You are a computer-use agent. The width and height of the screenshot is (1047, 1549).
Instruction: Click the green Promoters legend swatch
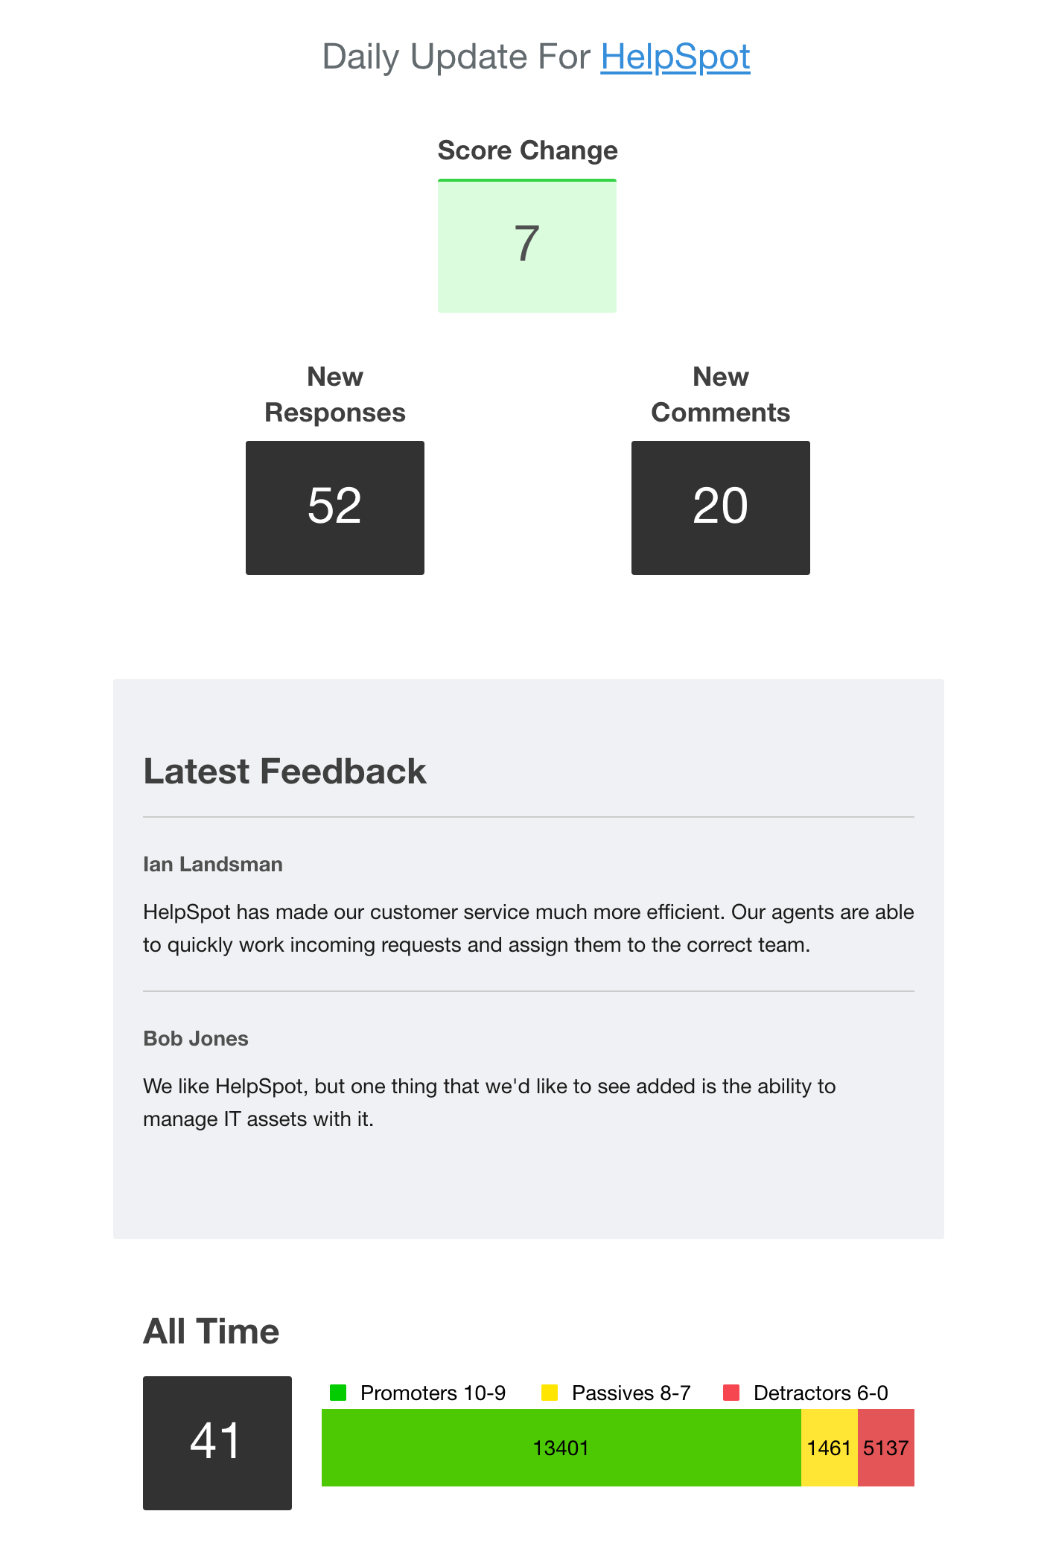coord(338,1393)
